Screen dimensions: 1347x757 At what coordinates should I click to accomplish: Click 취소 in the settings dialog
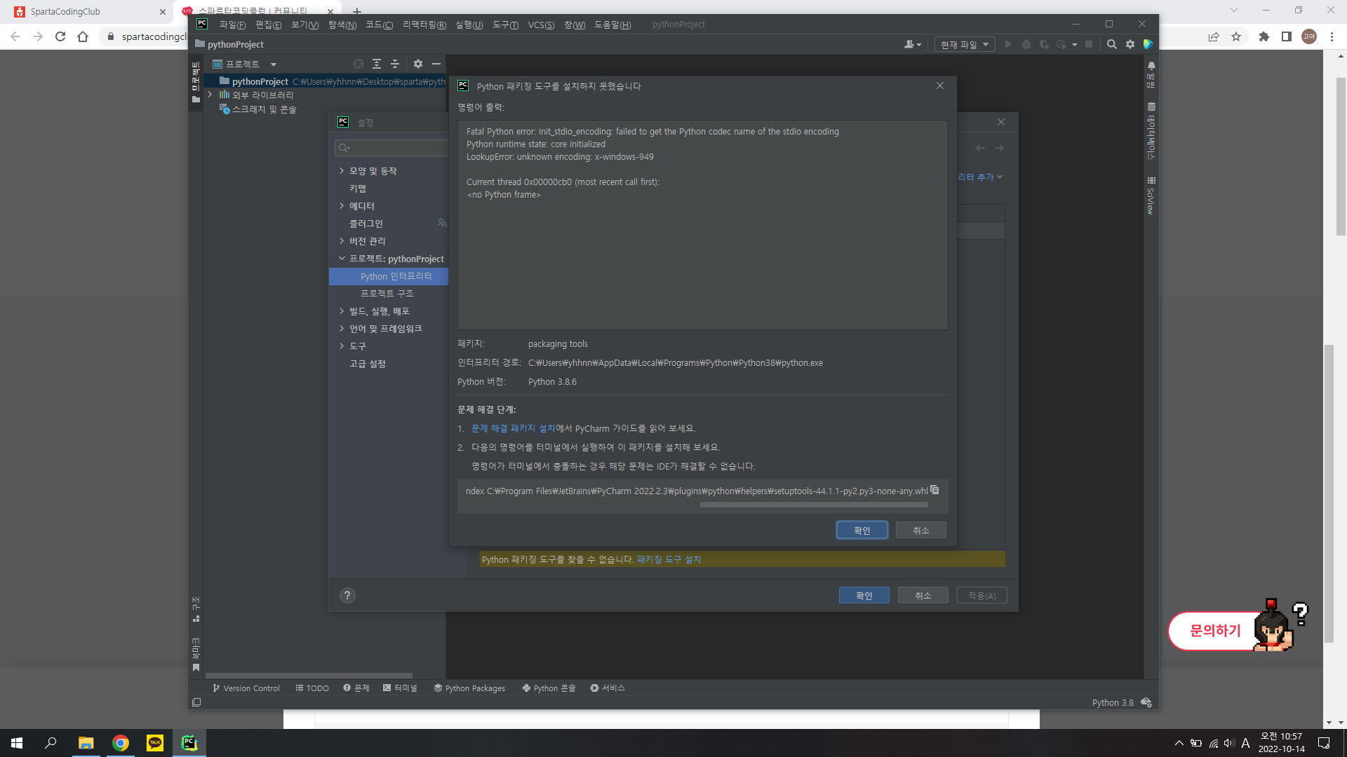[x=923, y=596]
